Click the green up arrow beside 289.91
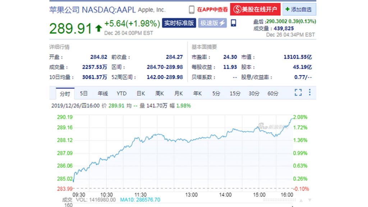This screenshot has height=207, width=368. pos(98,29)
